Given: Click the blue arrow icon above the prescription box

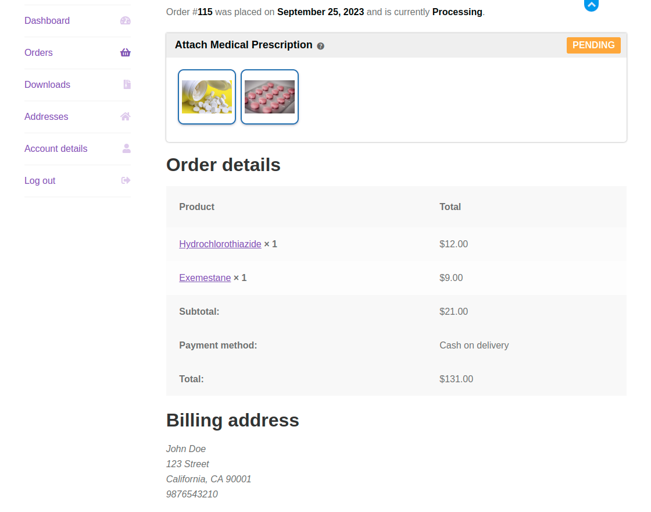Looking at the screenshot, I should pyautogui.click(x=591, y=5).
